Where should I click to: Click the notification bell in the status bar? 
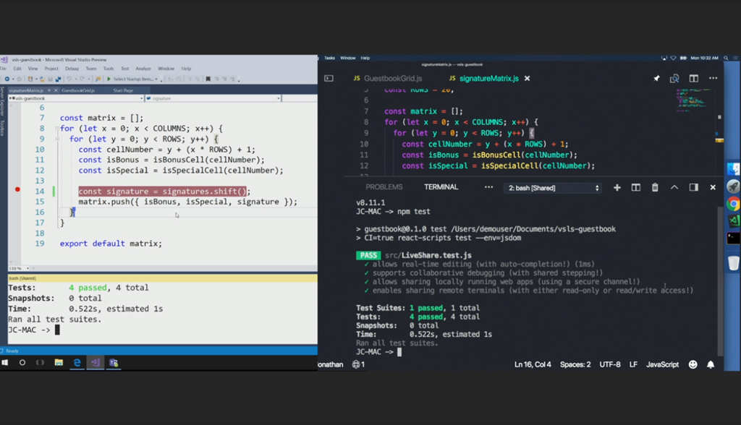[x=711, y=364]
